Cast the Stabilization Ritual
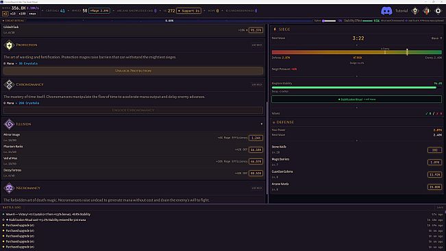Screen dimensions: 446x251 (357, 99)
